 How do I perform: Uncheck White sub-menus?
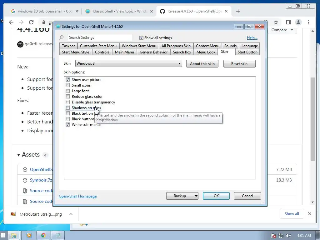tap(67, 124)
